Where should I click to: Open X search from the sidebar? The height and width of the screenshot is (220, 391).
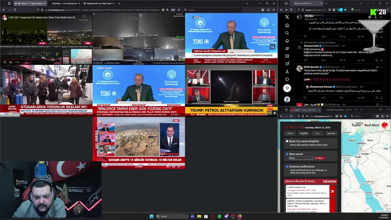click(287, 33)
